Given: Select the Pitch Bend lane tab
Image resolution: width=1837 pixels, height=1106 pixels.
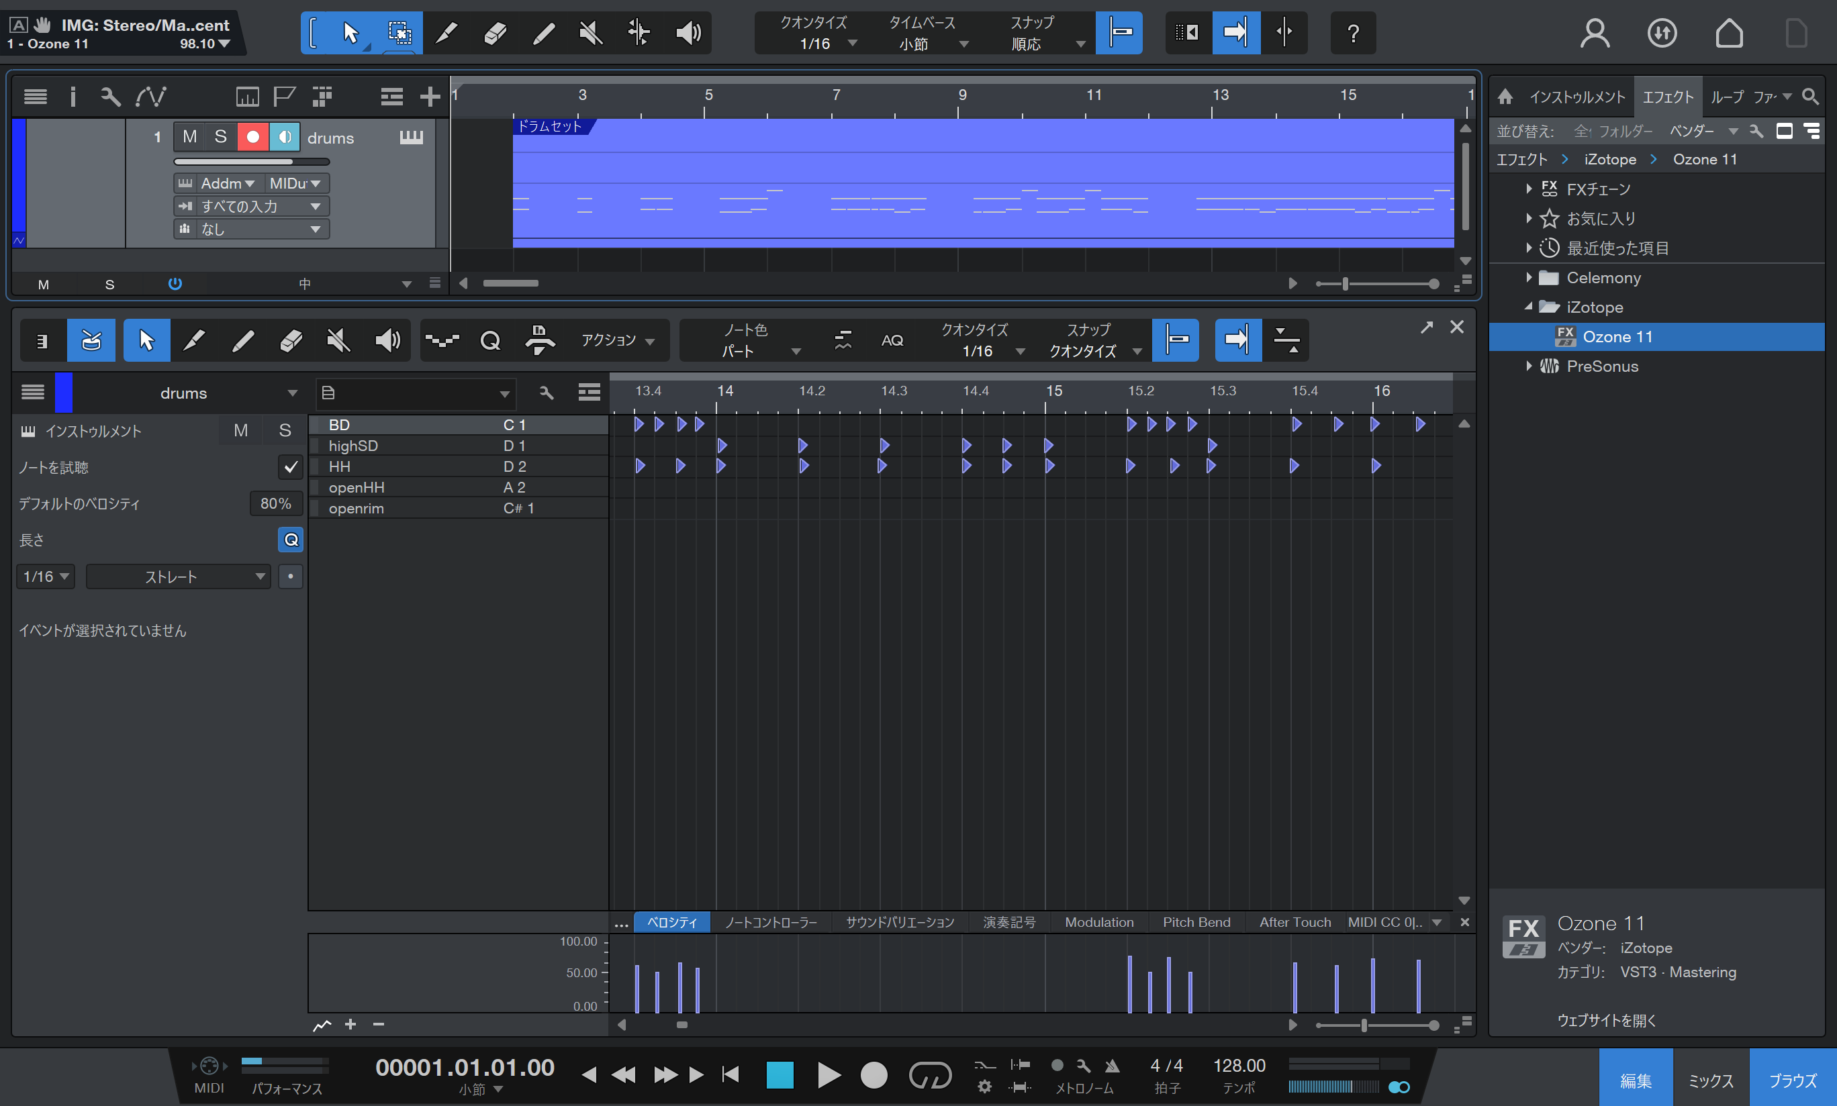Looking at the screenshot, I should coord(1196,922).
